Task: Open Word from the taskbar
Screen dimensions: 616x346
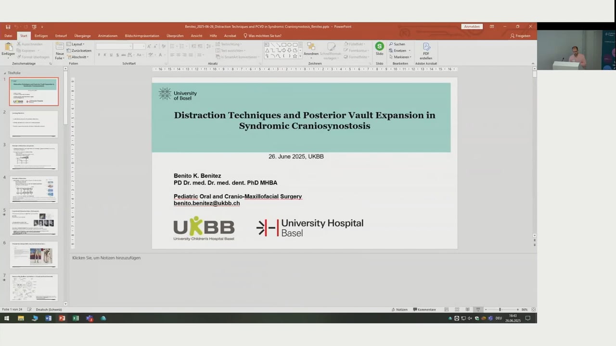Action: tap(48, 318)
